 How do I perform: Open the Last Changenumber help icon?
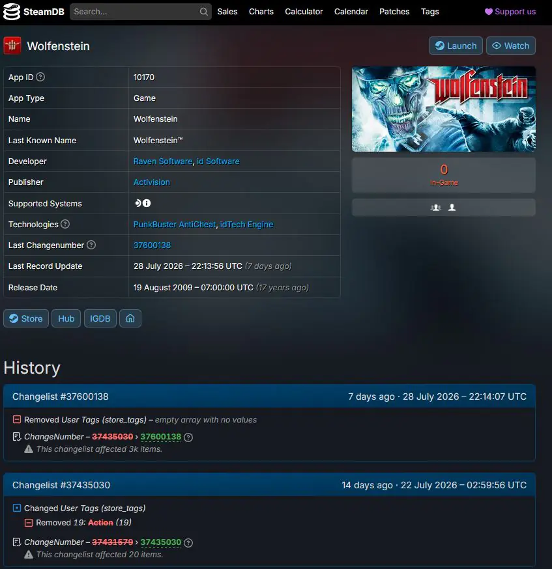tap(91, 245)
